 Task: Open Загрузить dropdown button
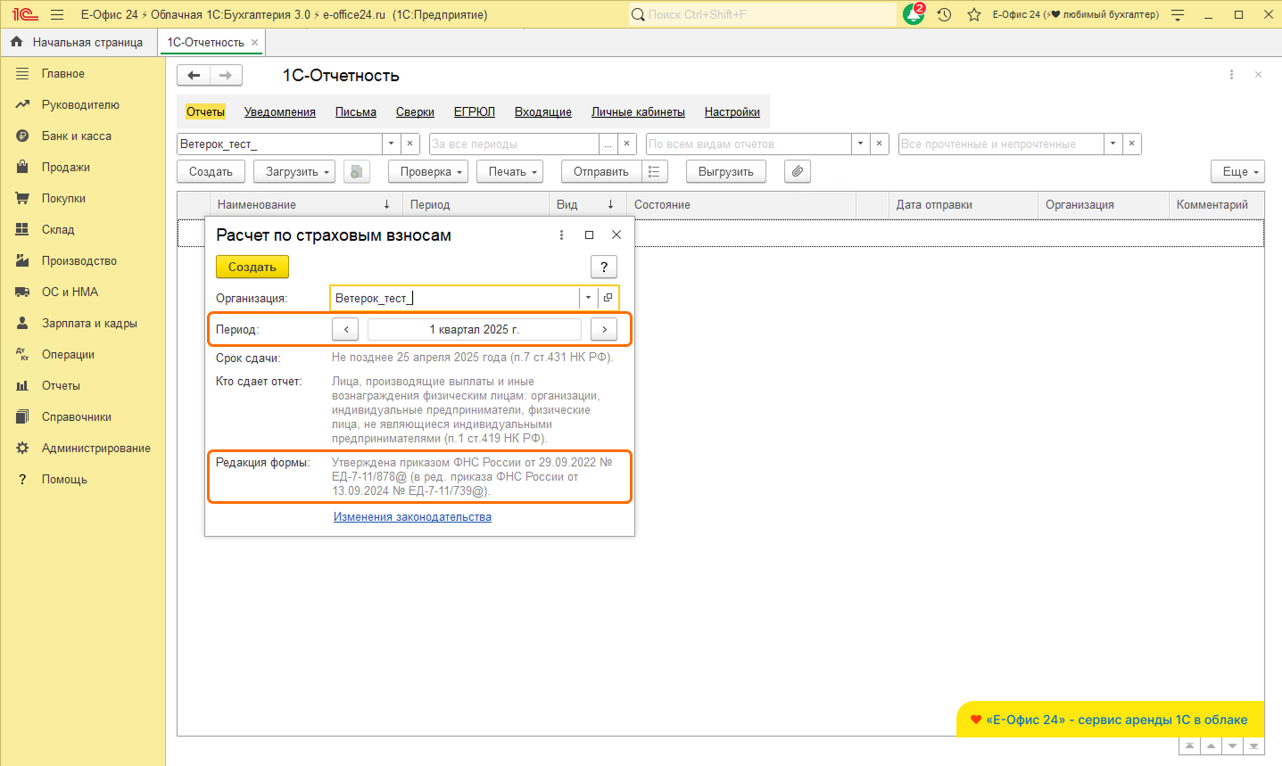pos(294,171)
